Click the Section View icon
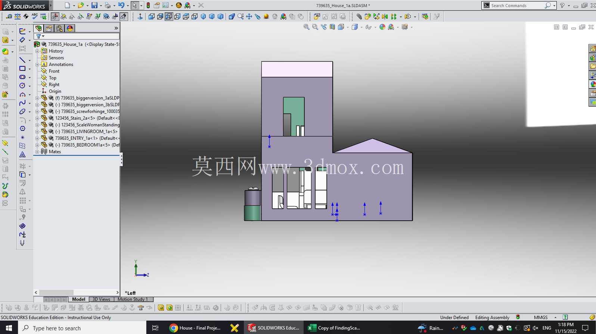This screenshot has height=334, width=596. coord(332,27)
